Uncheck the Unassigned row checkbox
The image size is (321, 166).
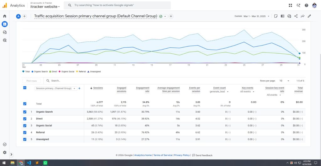tap(25, 139)
